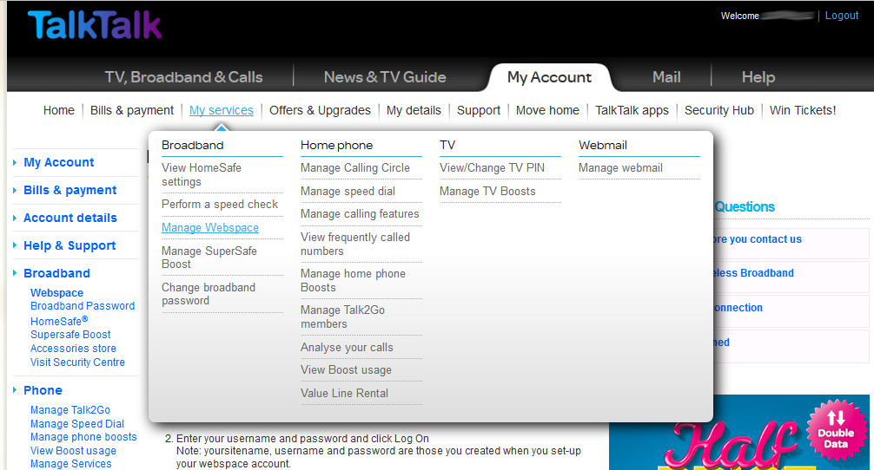Open the Mail tab
This screenshot has width=874, height=470.
(x=666, y=77)
